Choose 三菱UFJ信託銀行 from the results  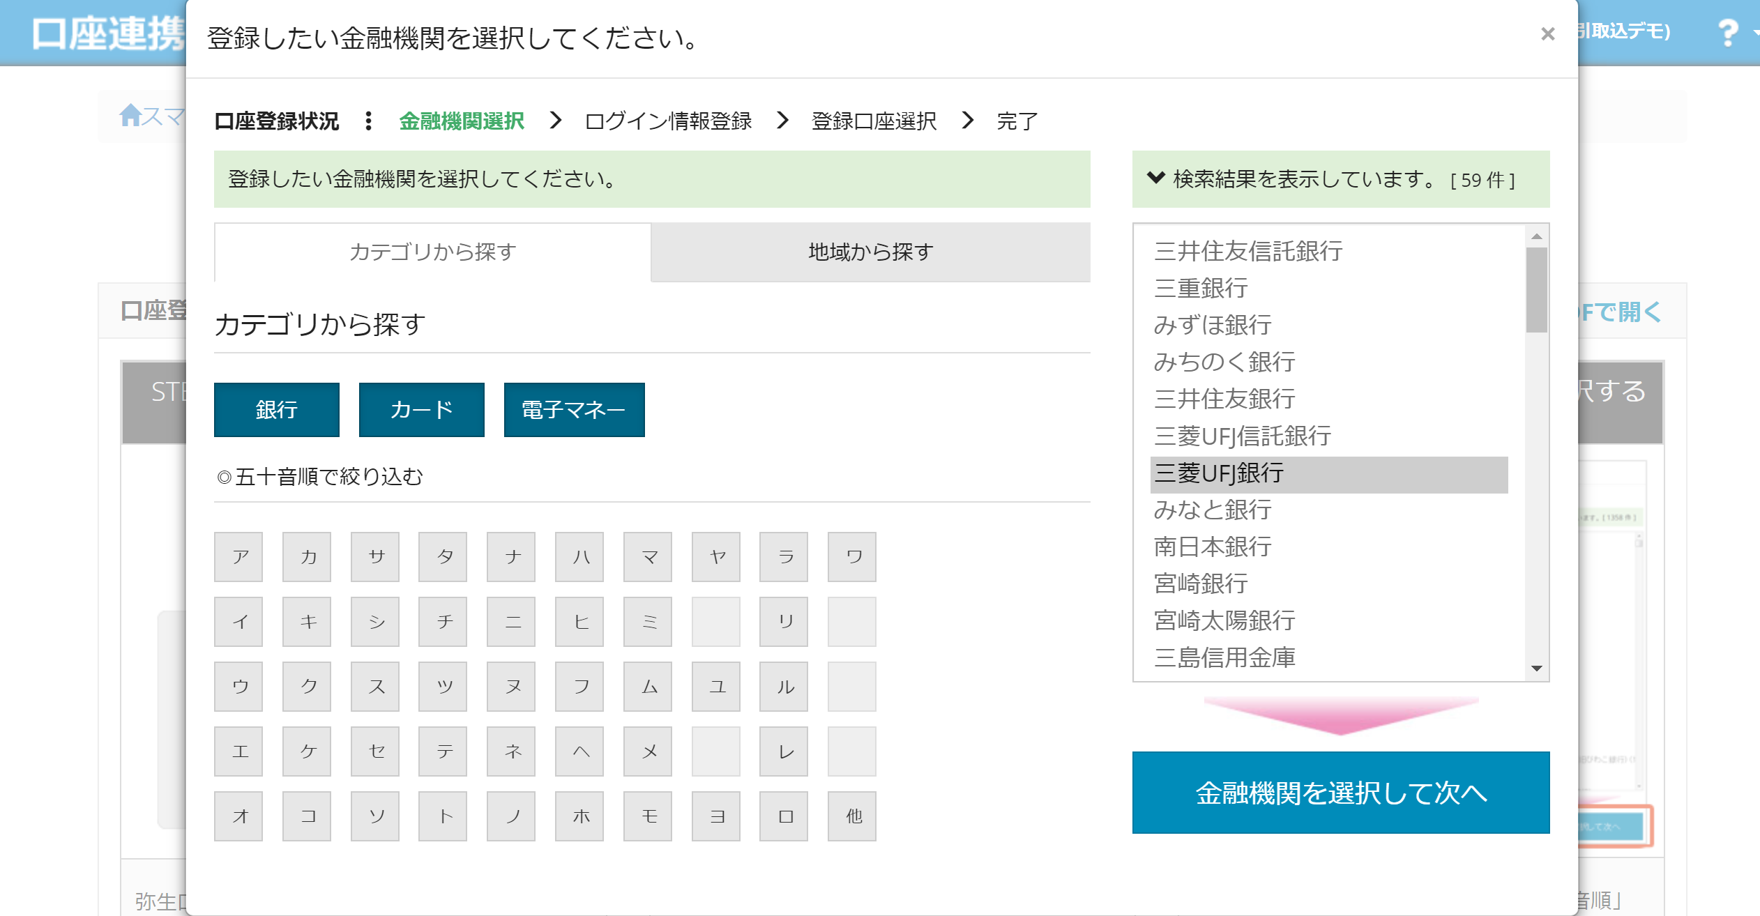(x=1329, y=436)
